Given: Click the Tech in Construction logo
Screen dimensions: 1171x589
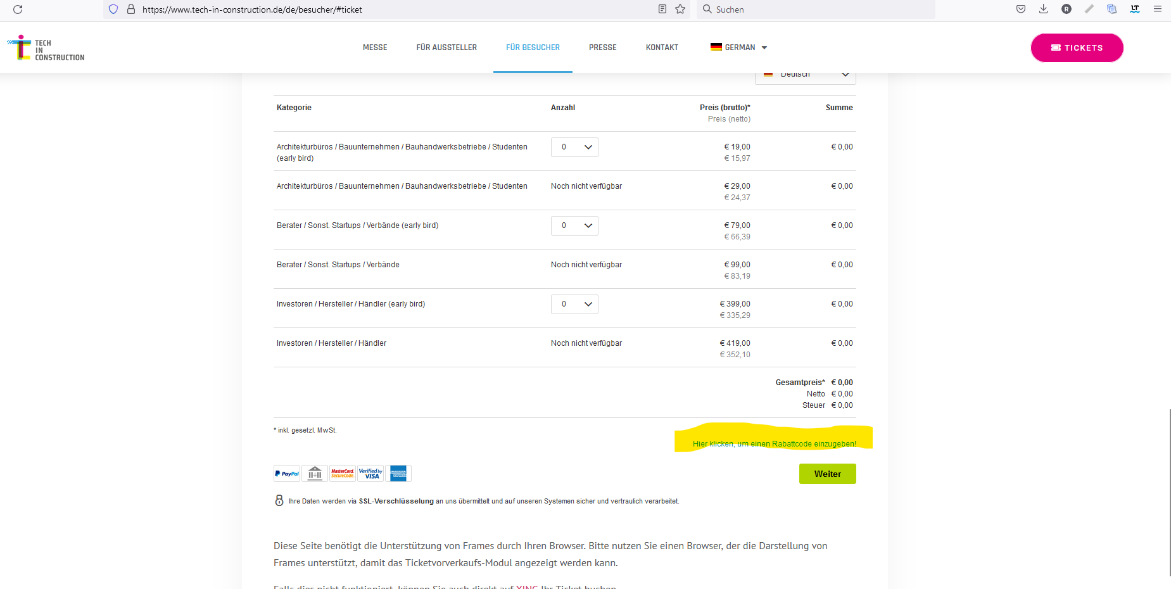Looking at the screenshot, I should click(46, 48).
